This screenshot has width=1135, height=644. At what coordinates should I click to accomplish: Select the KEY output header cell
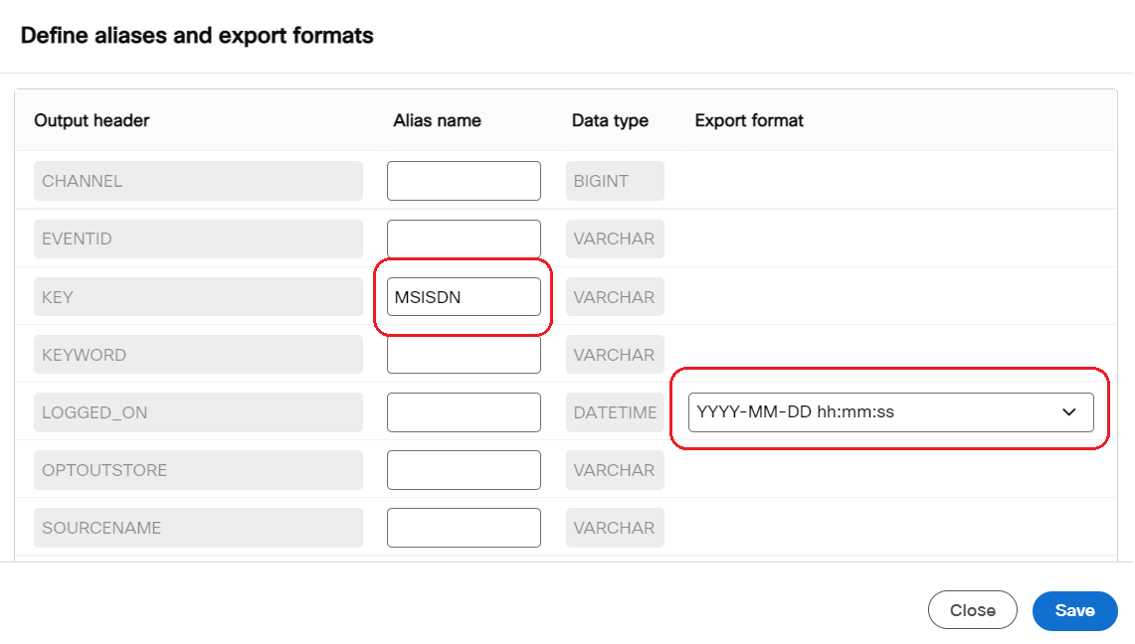click(x=198, y=296)
